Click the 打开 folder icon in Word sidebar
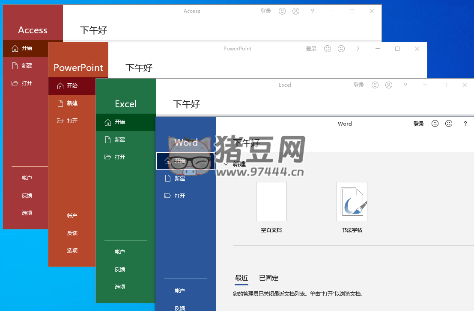Viewport: 474px width, 311px height. 169,196
